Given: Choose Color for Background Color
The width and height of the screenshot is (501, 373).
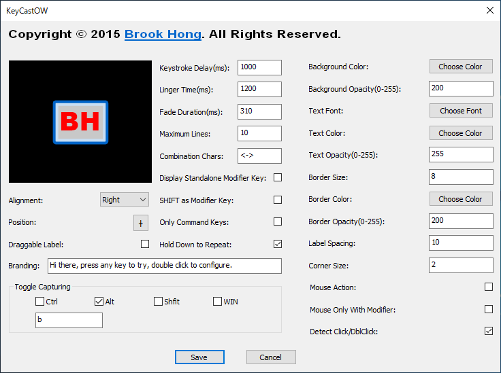Looking at the screenshot, I should [461, 67].
